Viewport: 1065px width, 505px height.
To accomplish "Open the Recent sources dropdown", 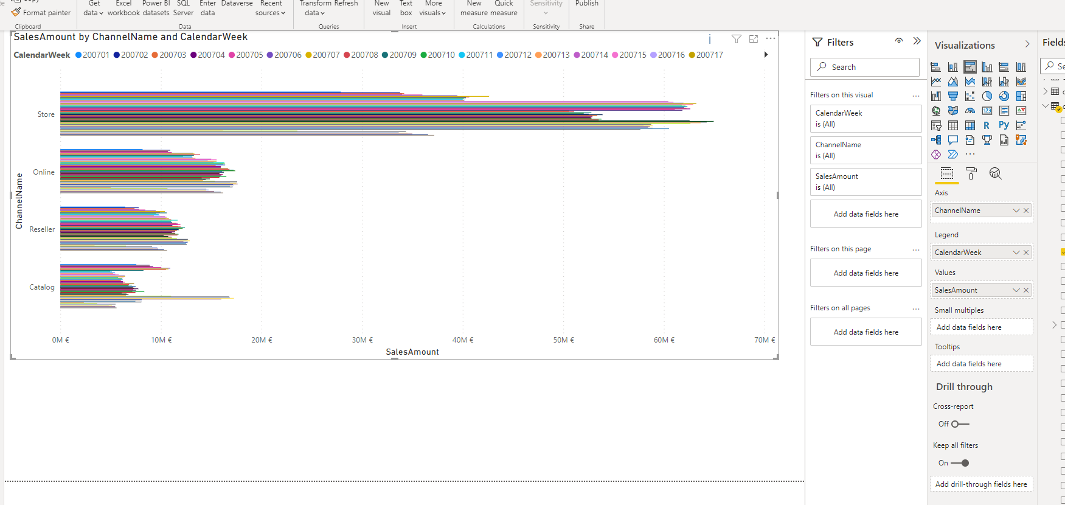I will click(x=270, y=8).
